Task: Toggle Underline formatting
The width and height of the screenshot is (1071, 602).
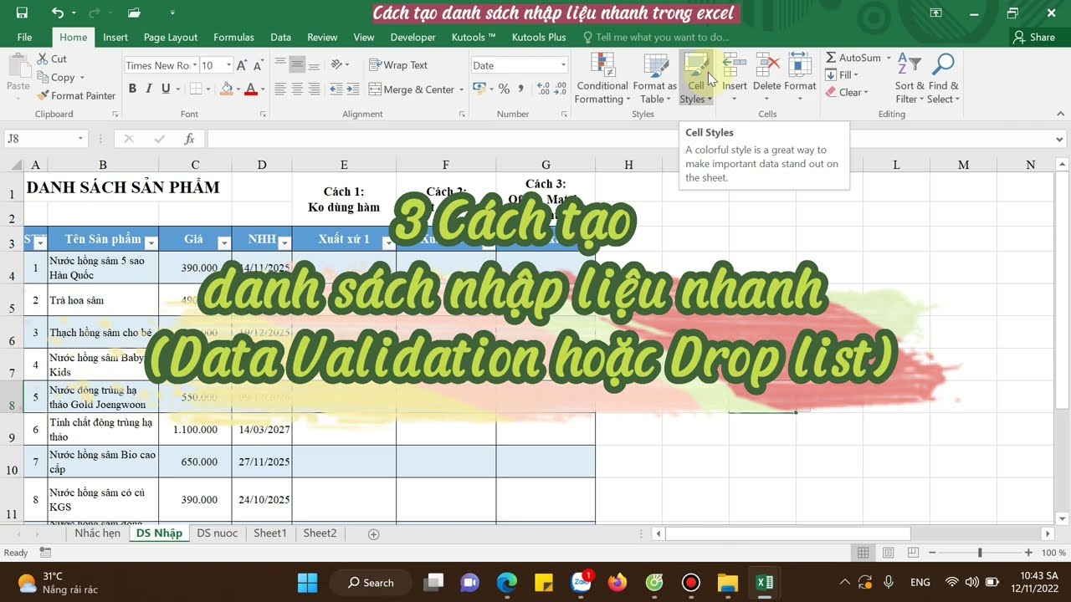Action: coord(166,89)
